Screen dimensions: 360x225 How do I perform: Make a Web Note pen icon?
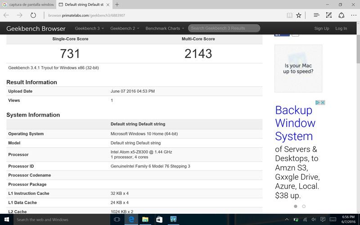pos(329,15)
